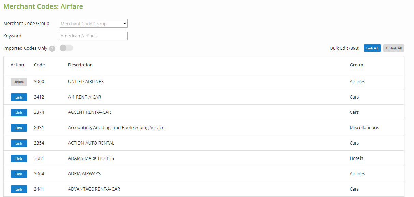Click the Imported Codes Only help icon
This screenshot has width=414, height=197.
click(x=52, y=48)
